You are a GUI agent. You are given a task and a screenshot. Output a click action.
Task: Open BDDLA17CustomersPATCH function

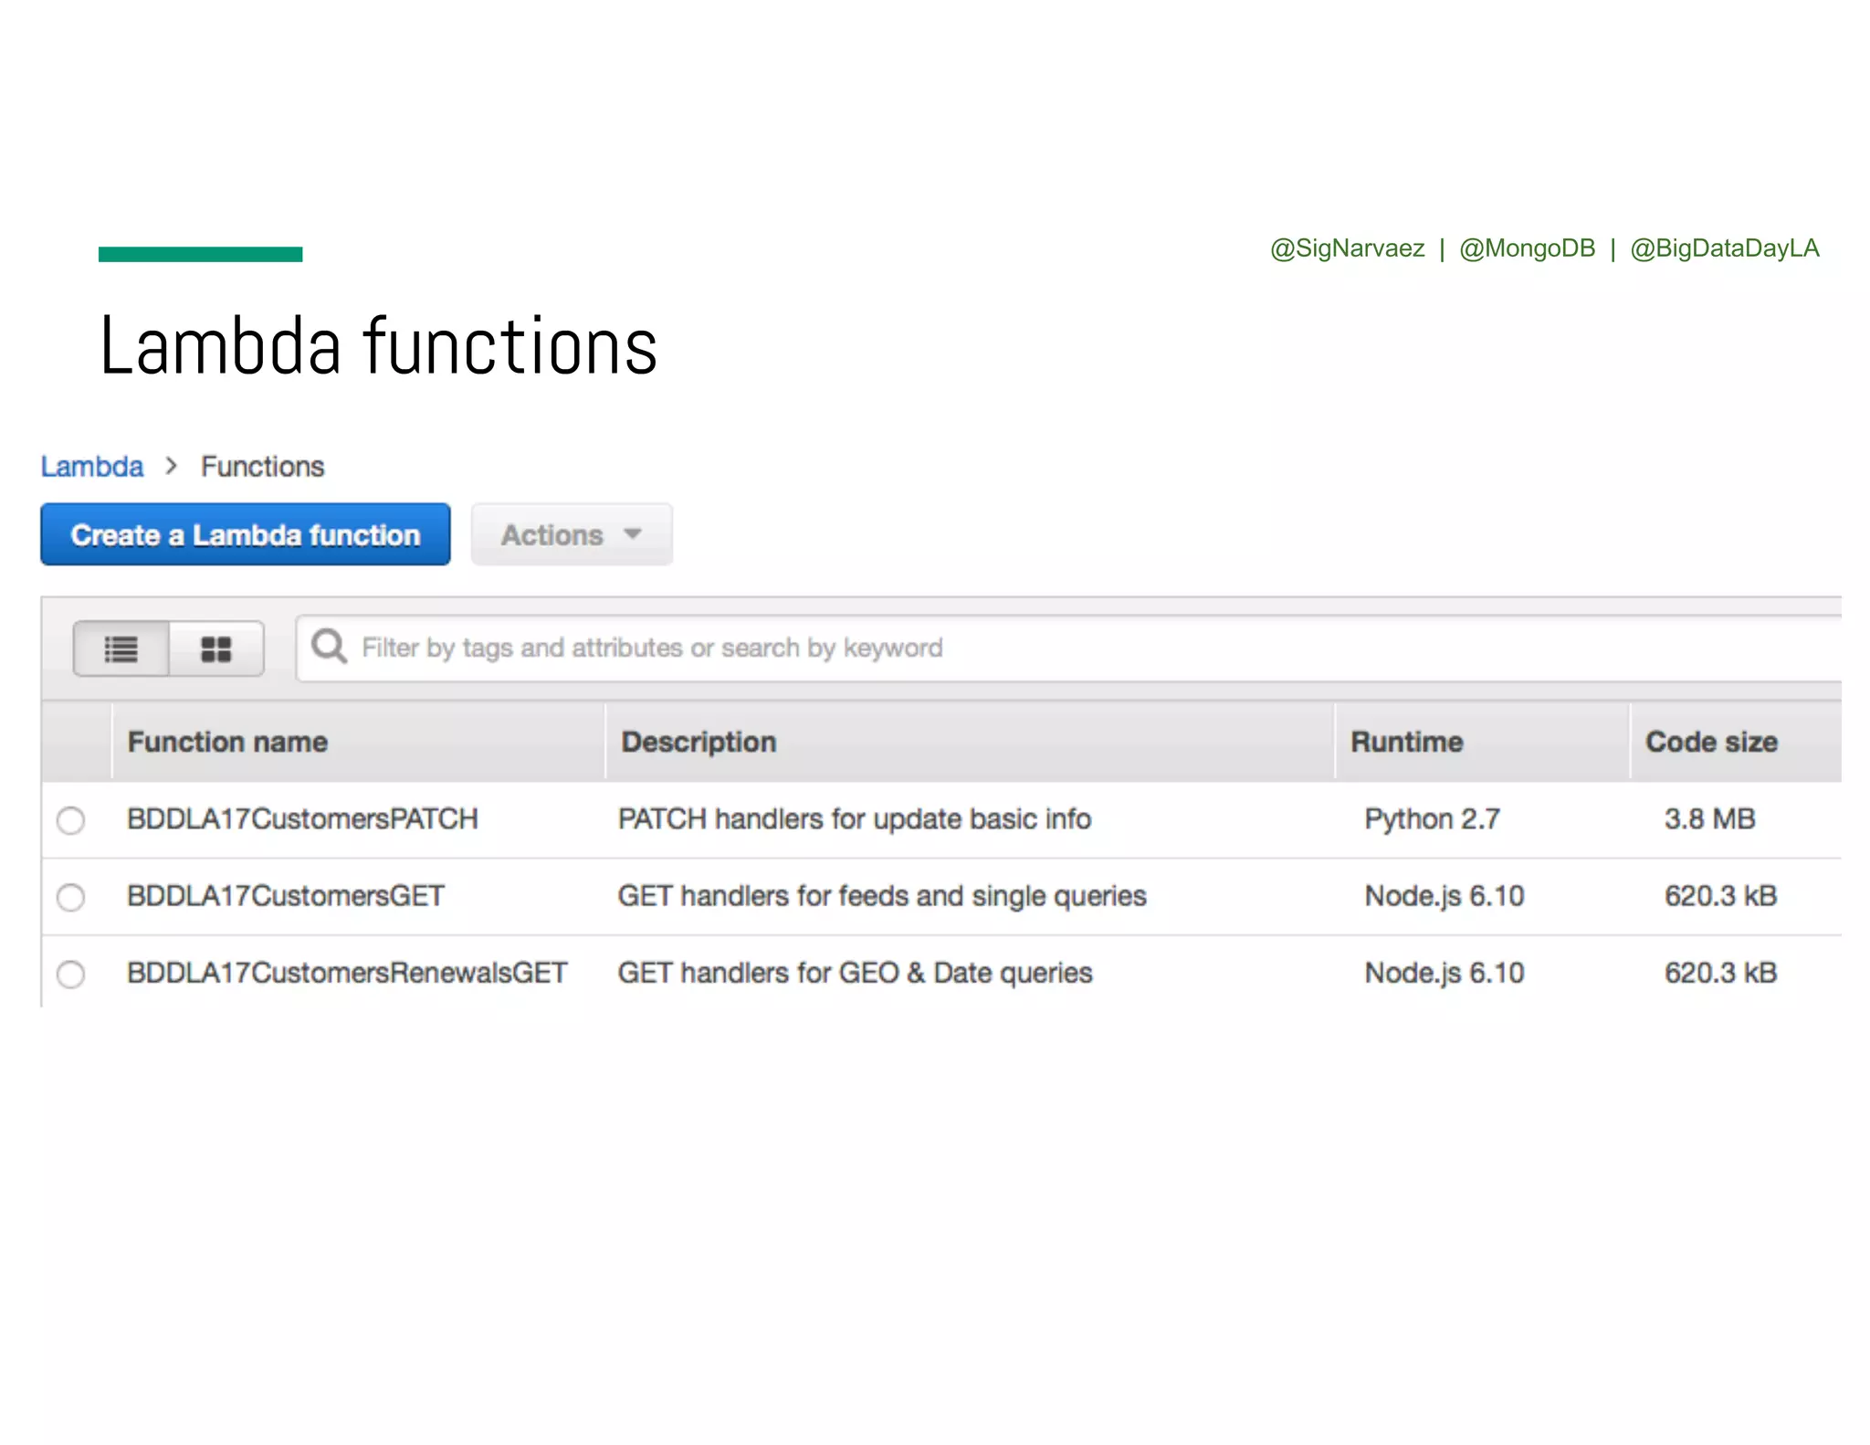click(x=302, y=818)
